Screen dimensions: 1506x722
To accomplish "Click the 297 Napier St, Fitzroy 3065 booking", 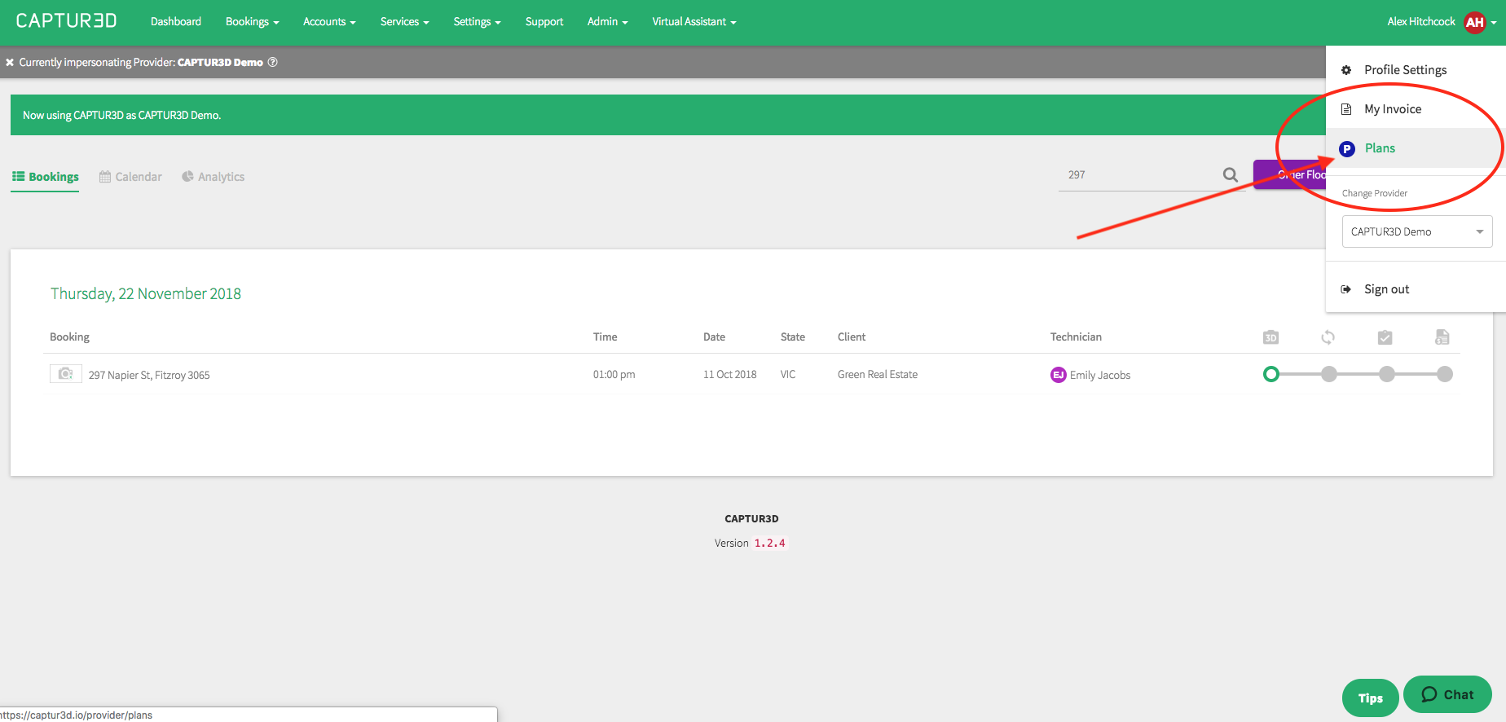I will pos(149,375).
